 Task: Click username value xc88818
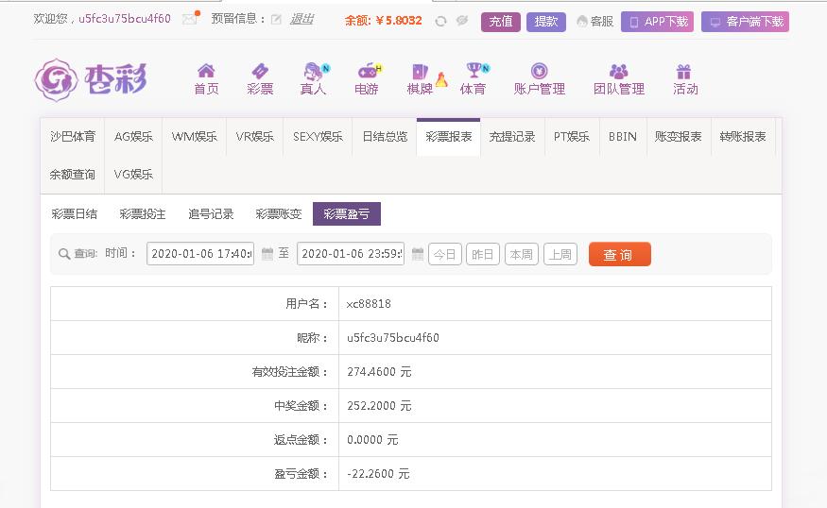(369, 304)
